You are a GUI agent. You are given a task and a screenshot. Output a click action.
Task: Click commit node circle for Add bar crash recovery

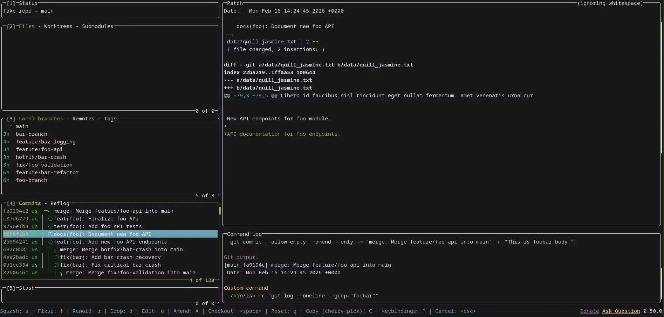pyautogui.click(x=57, y=258)
